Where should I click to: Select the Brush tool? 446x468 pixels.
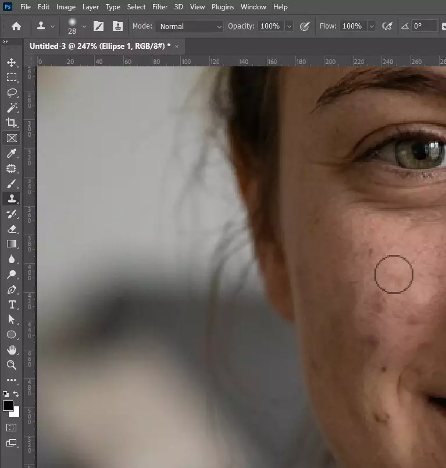pos(12,184)
